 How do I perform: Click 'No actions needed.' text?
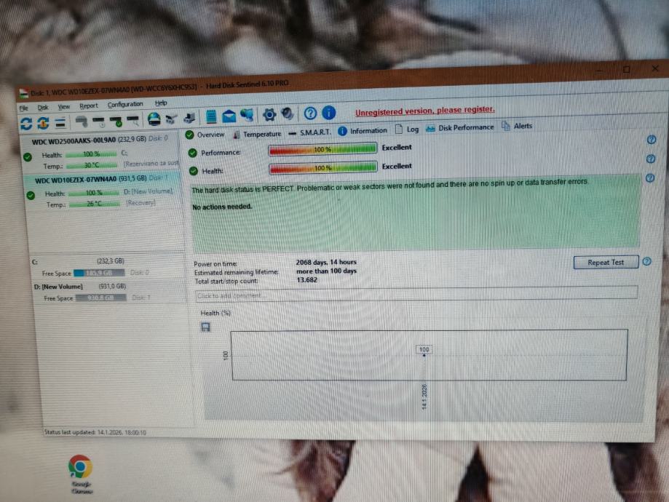(222, 207)
